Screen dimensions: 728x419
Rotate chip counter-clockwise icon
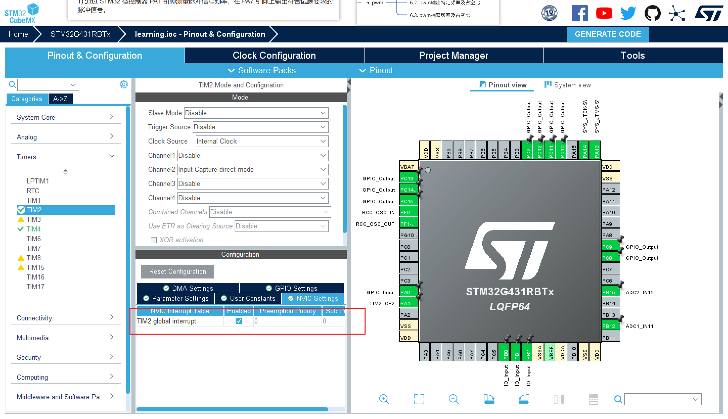pos(524,399)
